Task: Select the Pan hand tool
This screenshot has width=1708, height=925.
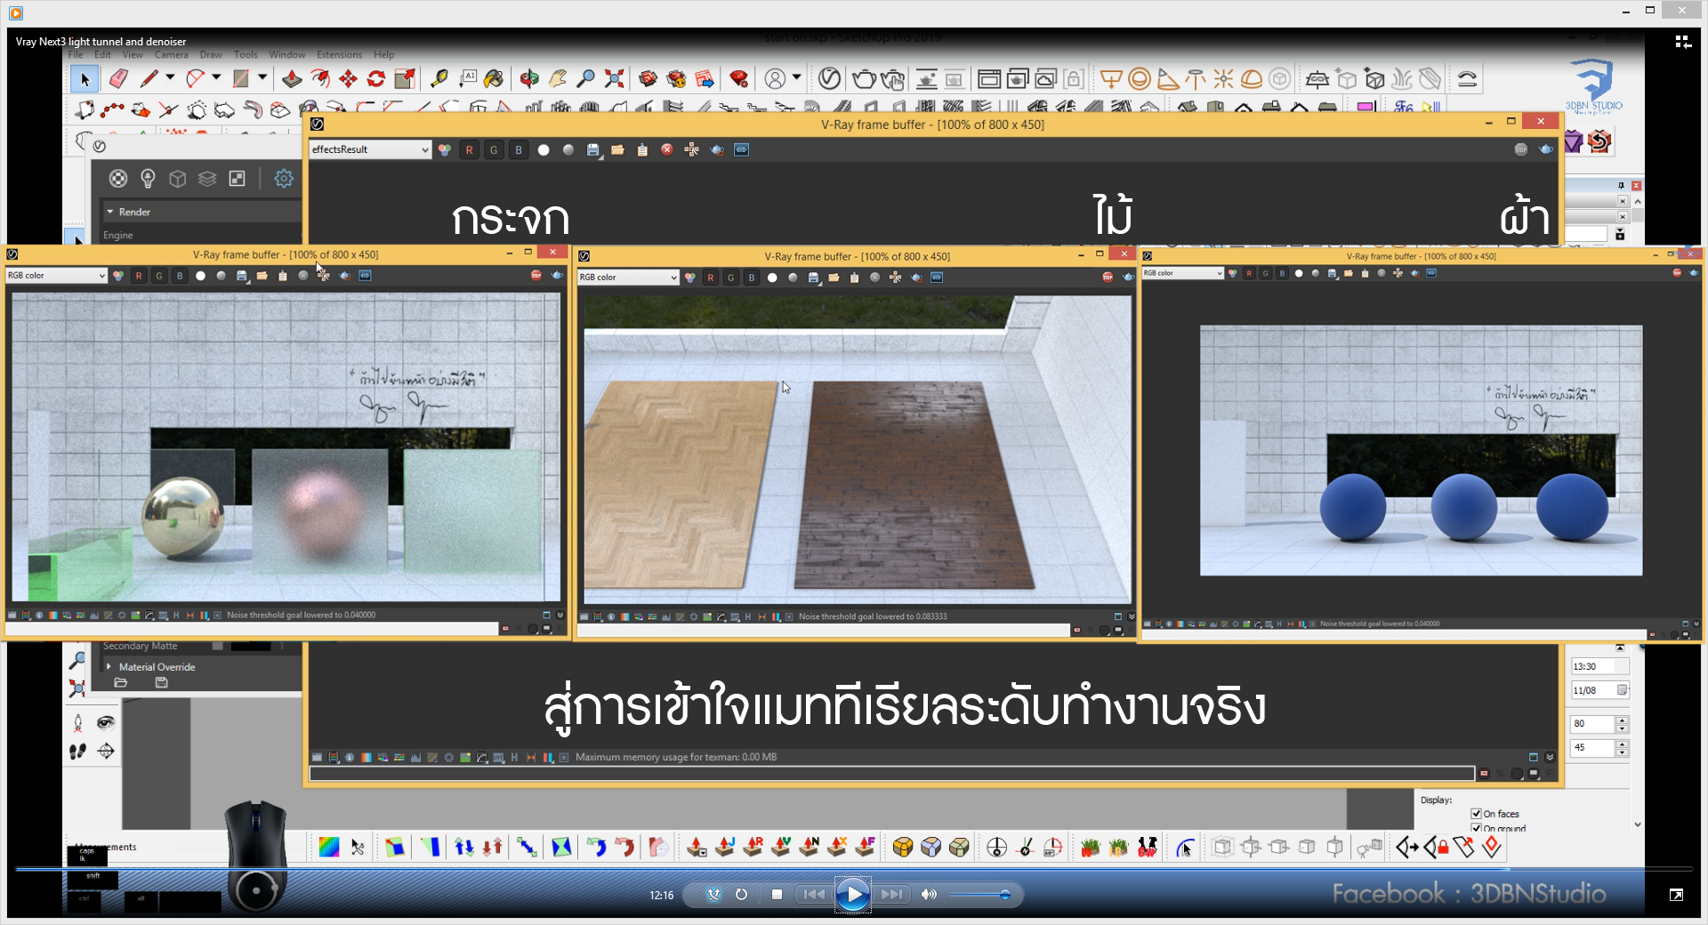Action: pos(558,79)
